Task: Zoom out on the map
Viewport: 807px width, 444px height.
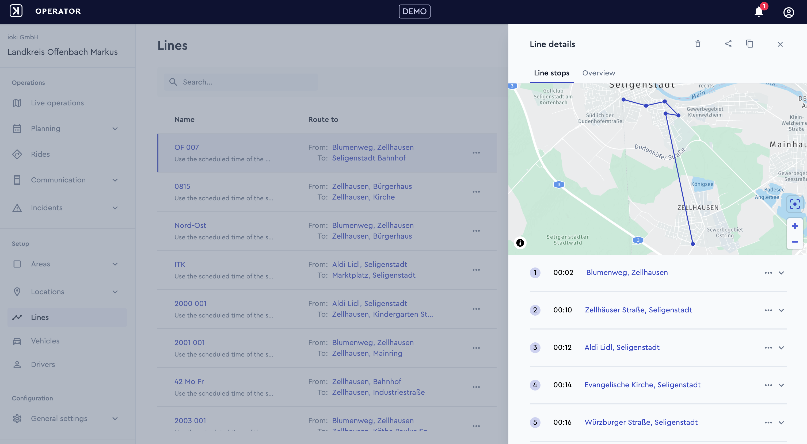Action: coord(794,242)
